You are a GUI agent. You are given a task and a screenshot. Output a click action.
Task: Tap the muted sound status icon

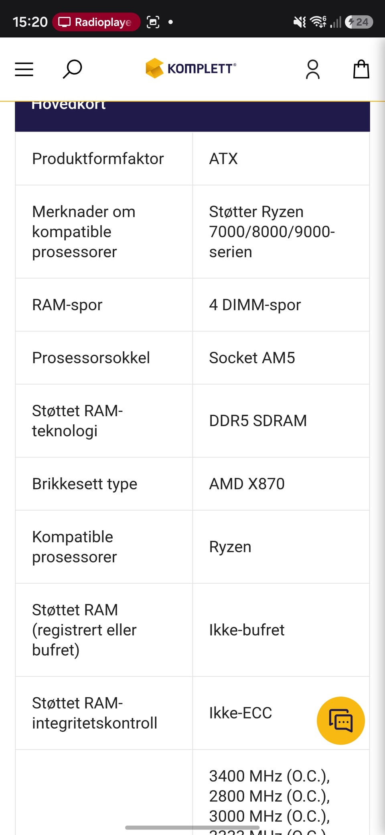(x=300, y=22)
